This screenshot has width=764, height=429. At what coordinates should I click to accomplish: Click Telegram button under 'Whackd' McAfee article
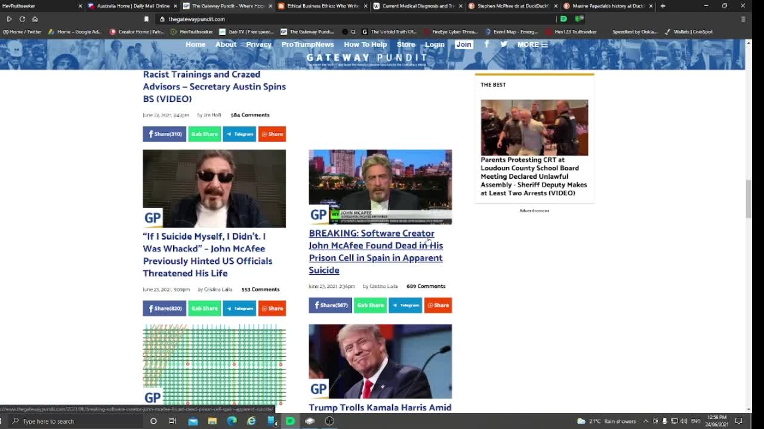click(x=239, y=308)
